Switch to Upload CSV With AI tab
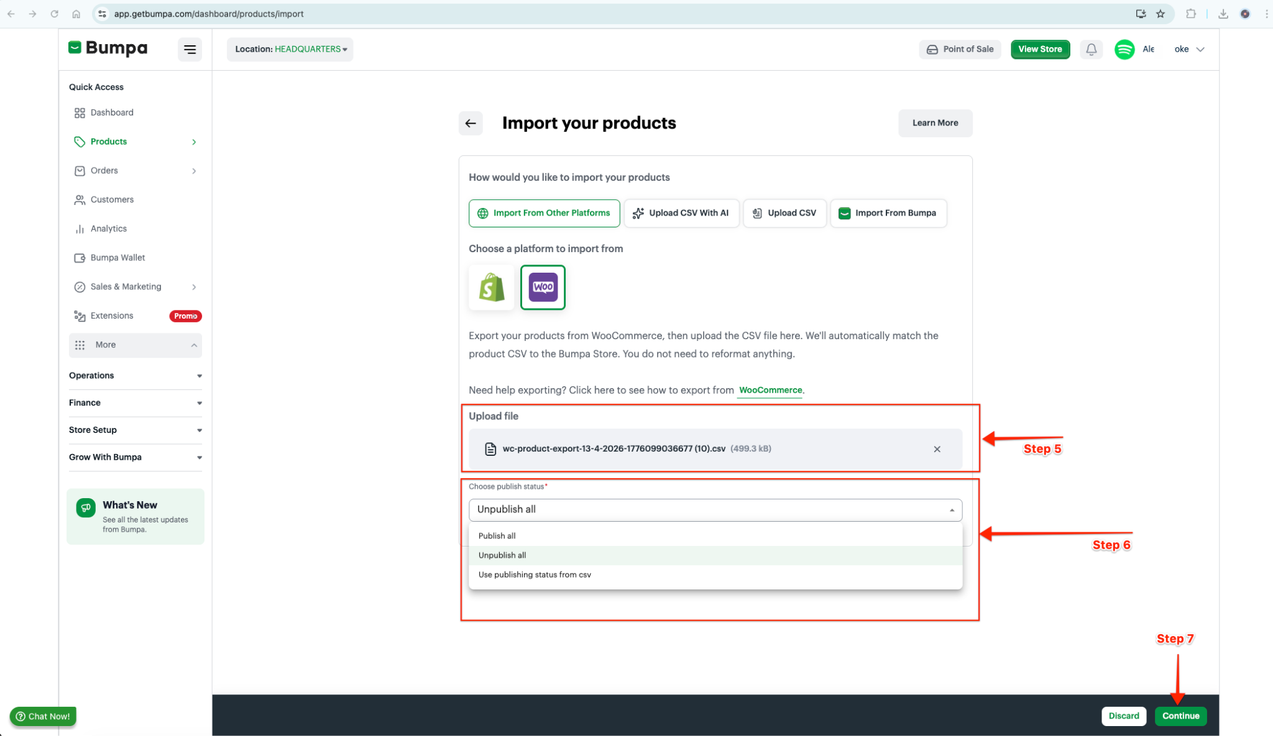Screen dimensions: 1273x736 [681, 213]
